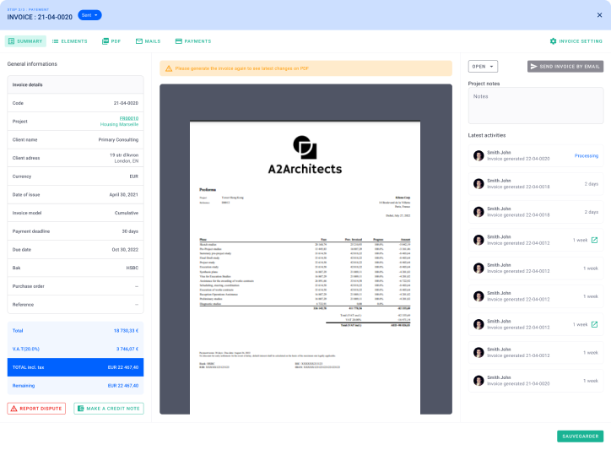Click the PDF document icon
This screenshot has width=611, height=450.
click(x=105, y=41)
